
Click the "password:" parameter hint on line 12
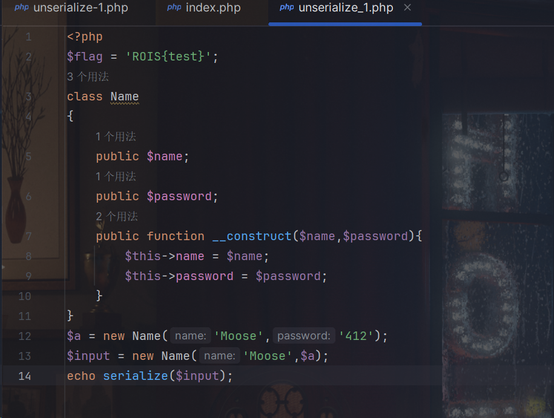coord(303,336)
